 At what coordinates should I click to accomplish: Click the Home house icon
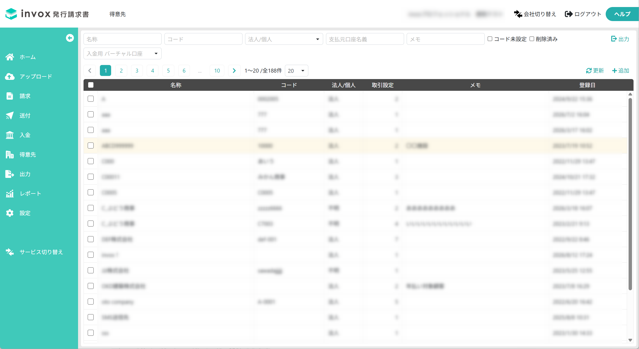coord(10,57)
